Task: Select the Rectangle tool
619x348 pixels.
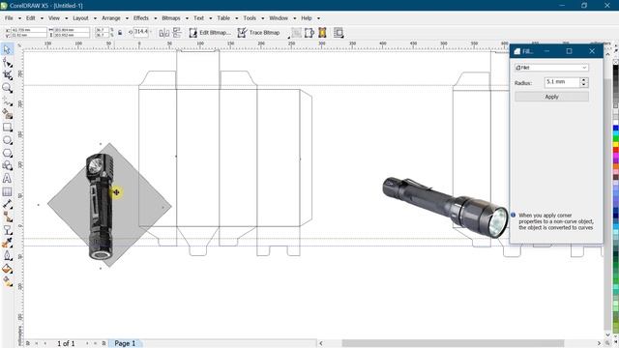Action: pyautogui.click(x=7, y=127)
